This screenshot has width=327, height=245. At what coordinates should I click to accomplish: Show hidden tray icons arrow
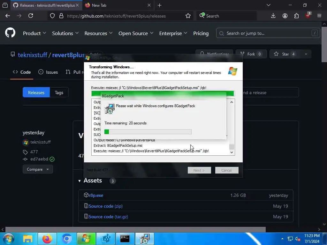tap(282, 239)
